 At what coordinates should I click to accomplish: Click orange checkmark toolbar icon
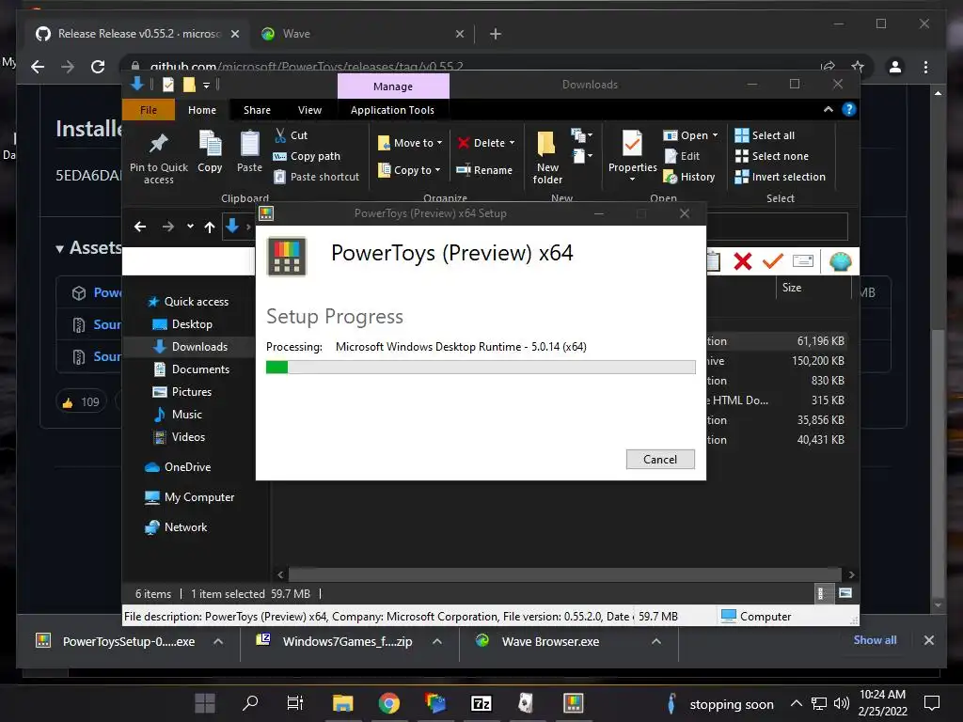coord(773,261)
